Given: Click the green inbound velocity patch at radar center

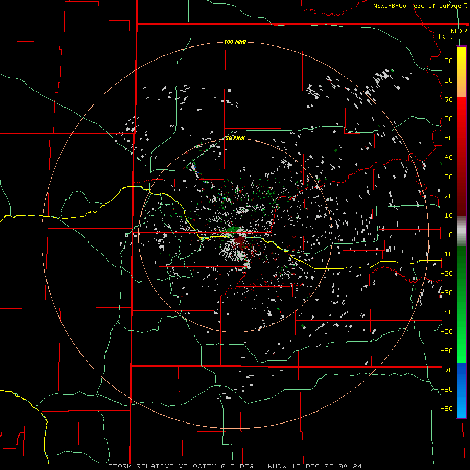Looking at the screenshot, I should point(232,230).
